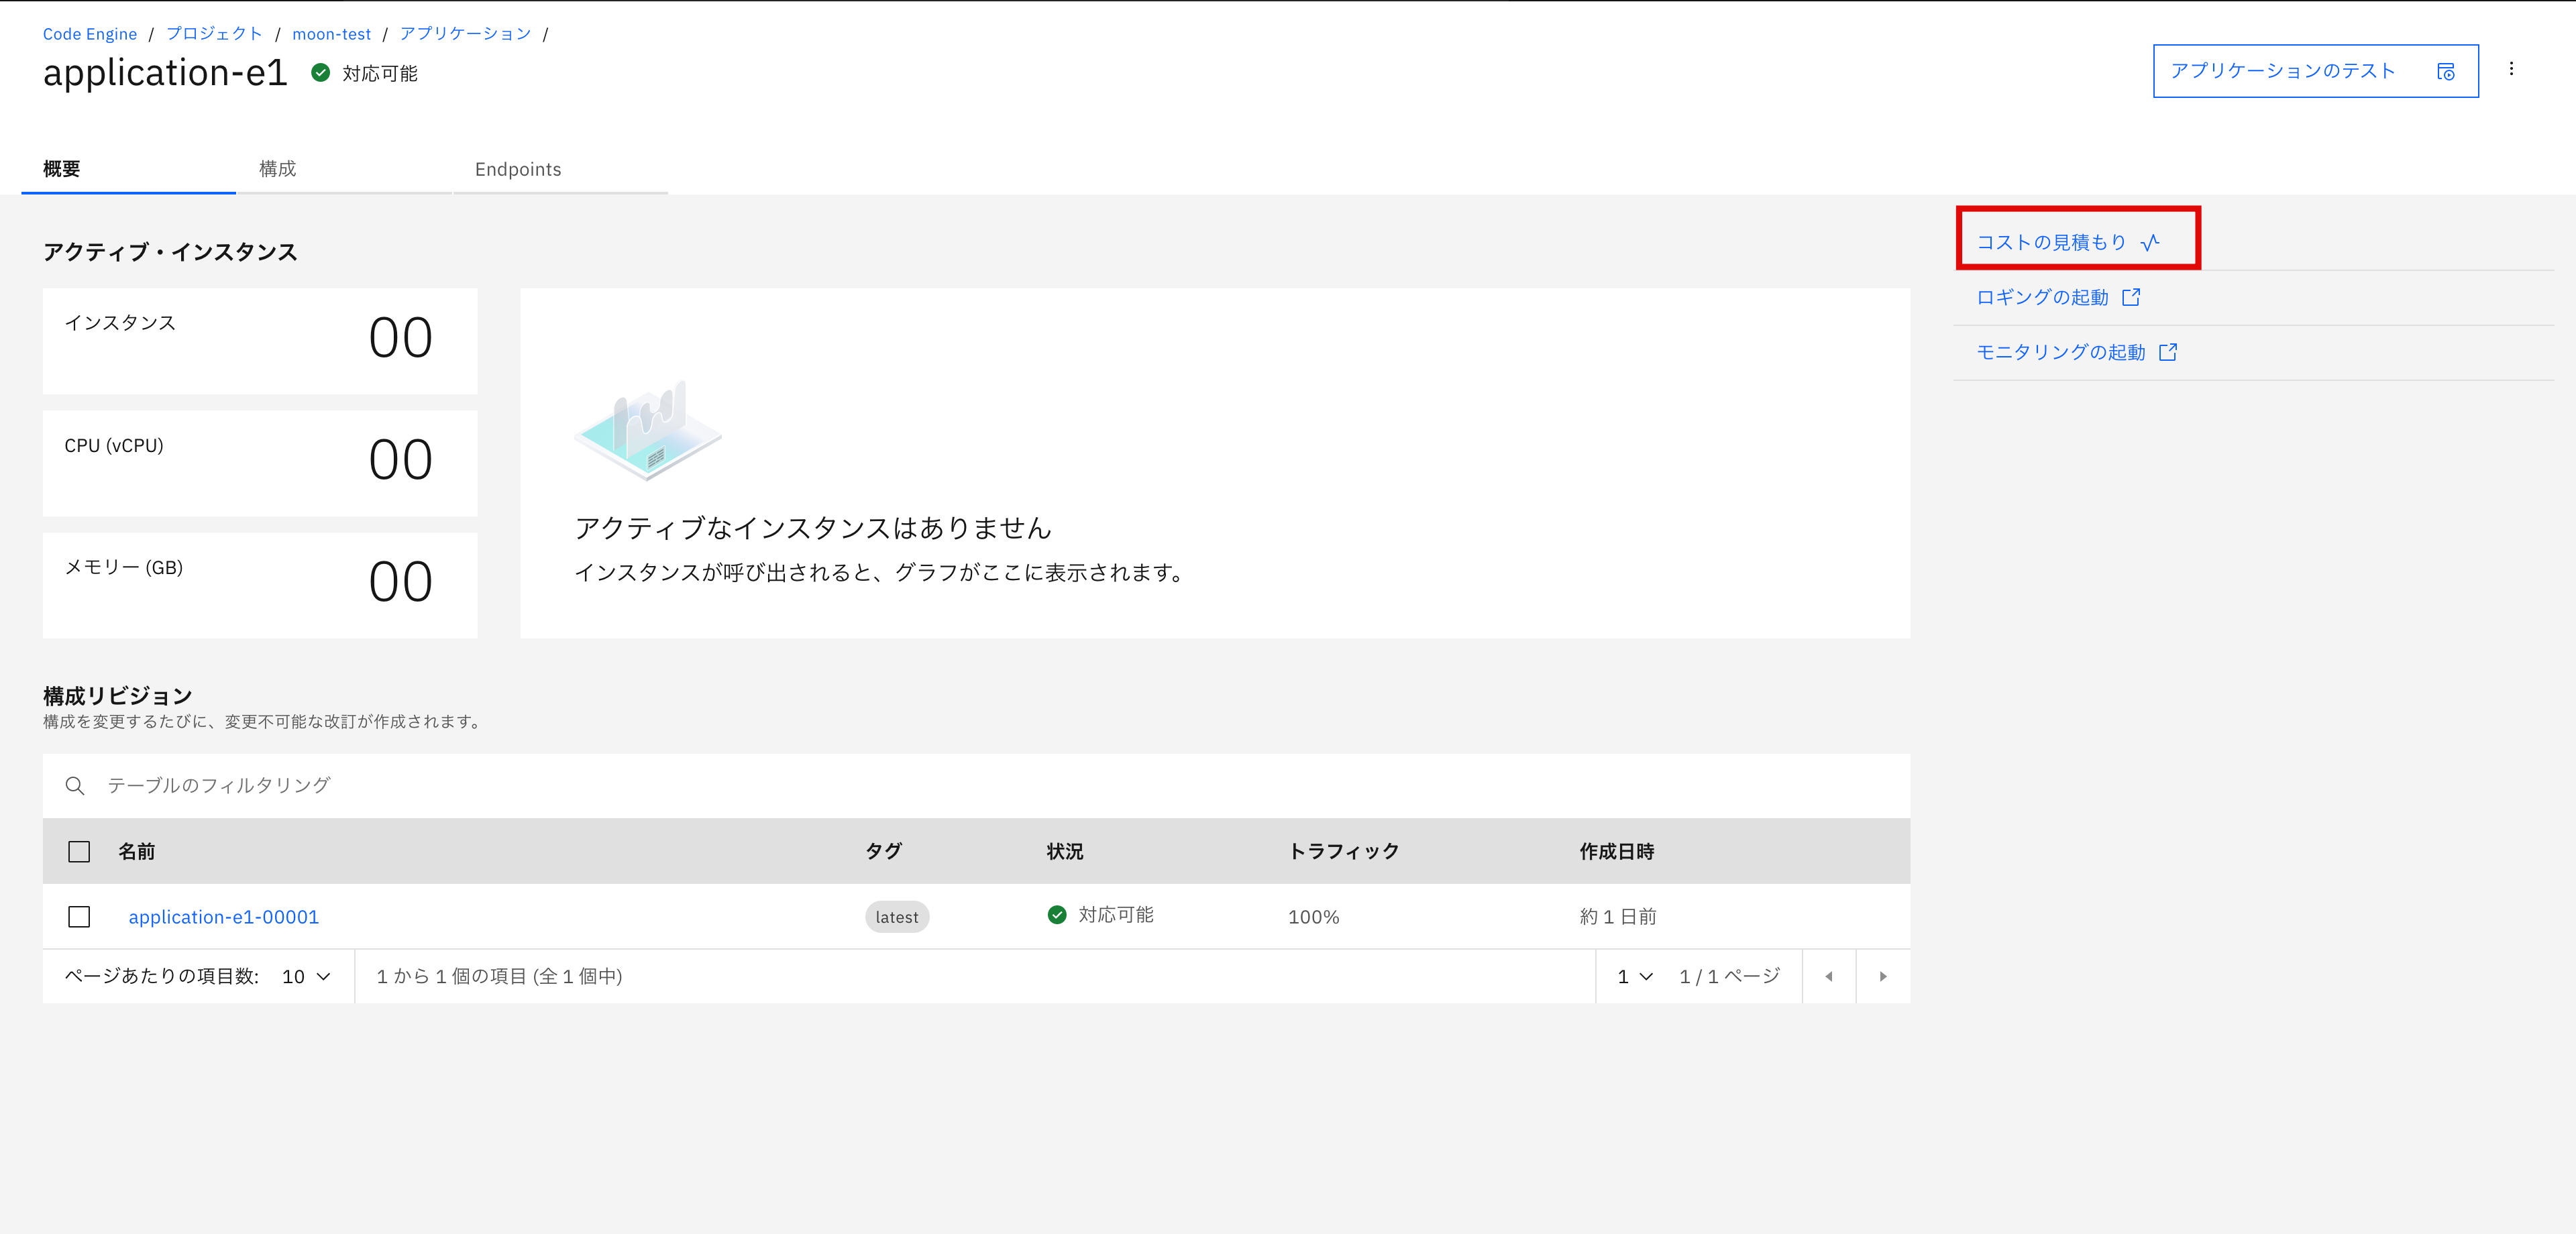The image size is (2576, 1234).
Task: Switch to the 構成 tab
Action: click(x=277, y=168)
